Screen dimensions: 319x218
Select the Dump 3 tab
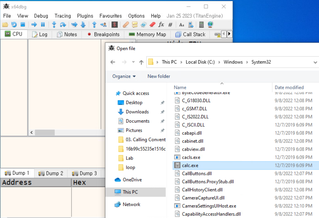[84, 173]
